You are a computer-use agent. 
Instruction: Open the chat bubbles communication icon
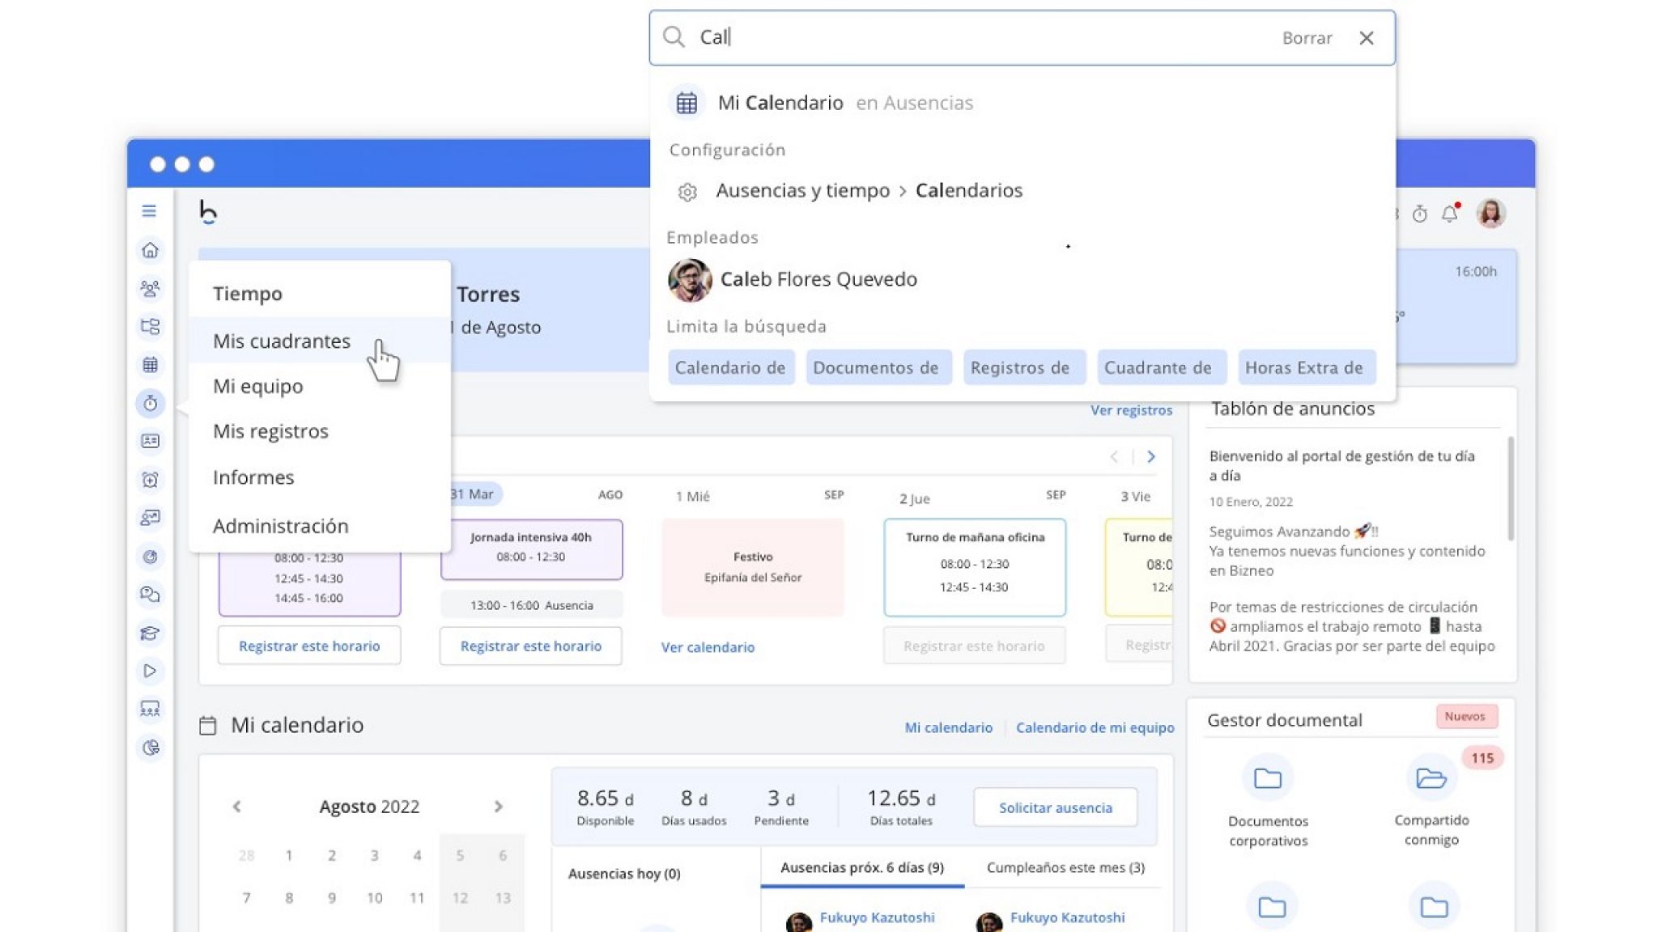click(151, 595)
